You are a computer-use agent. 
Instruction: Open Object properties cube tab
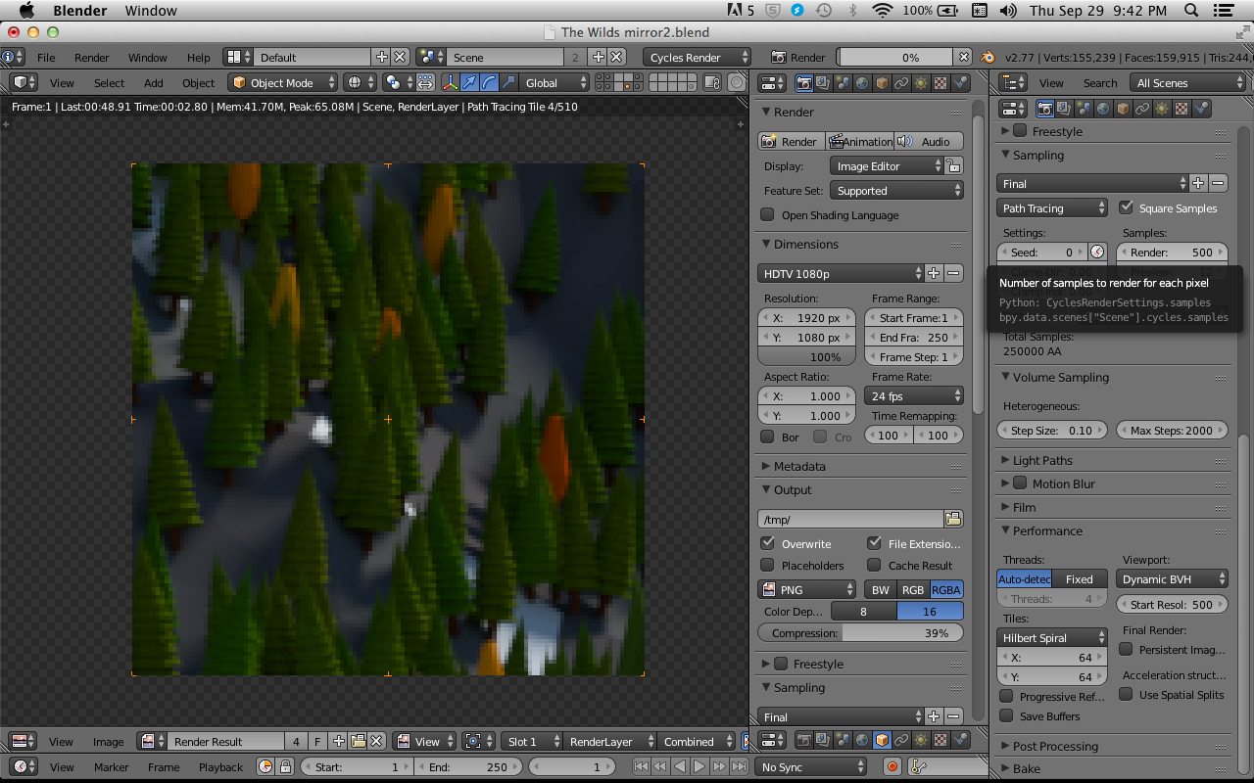pyautogui.click(x=882, y=83)
